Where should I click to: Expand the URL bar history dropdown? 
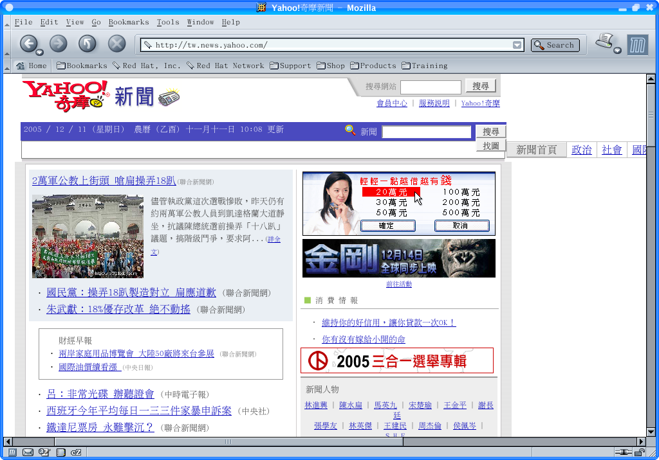[517, 45]
